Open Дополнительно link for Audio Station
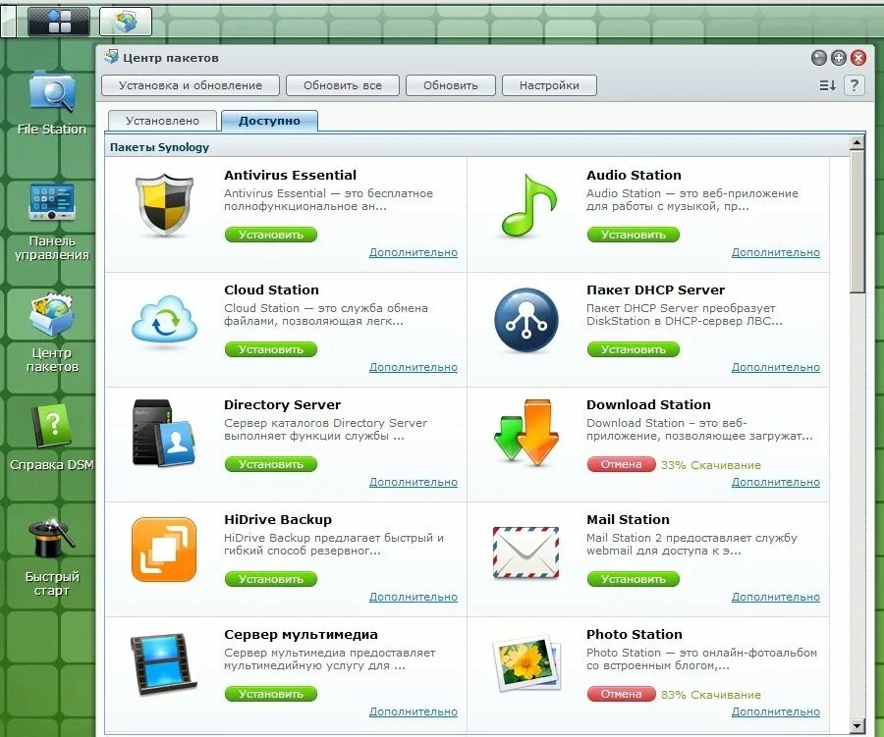The width and height of the screenshot is (884, 737). (776, 252)
